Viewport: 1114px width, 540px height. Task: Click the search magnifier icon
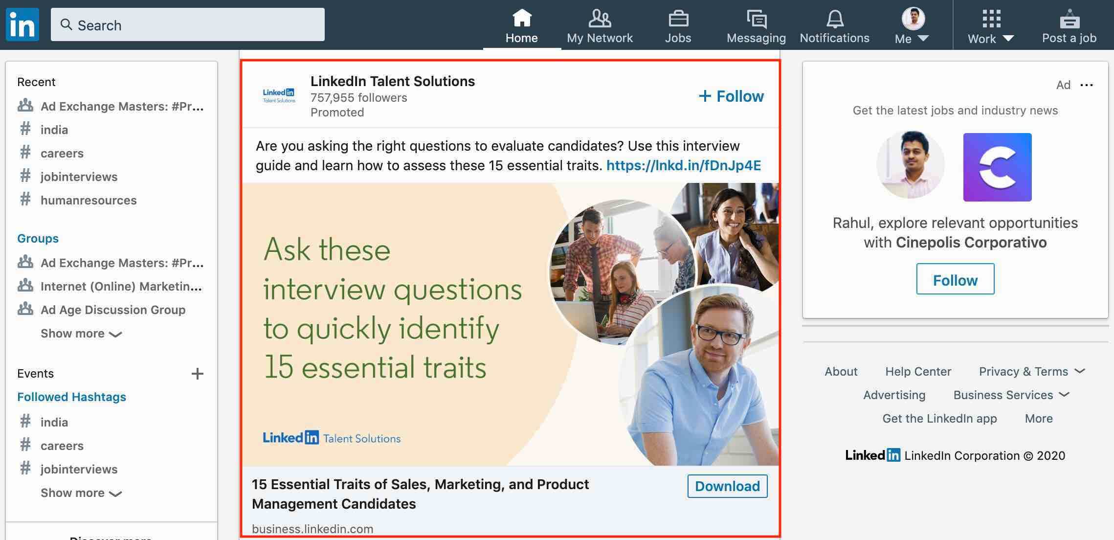point(66,24)
